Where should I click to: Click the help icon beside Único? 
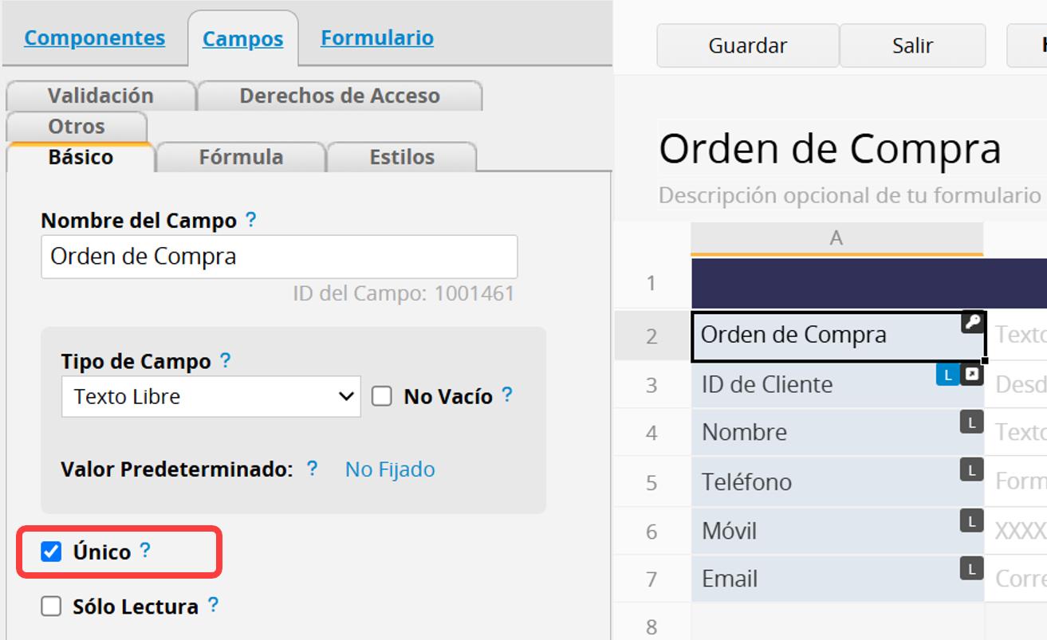click(x=145, y=551)
